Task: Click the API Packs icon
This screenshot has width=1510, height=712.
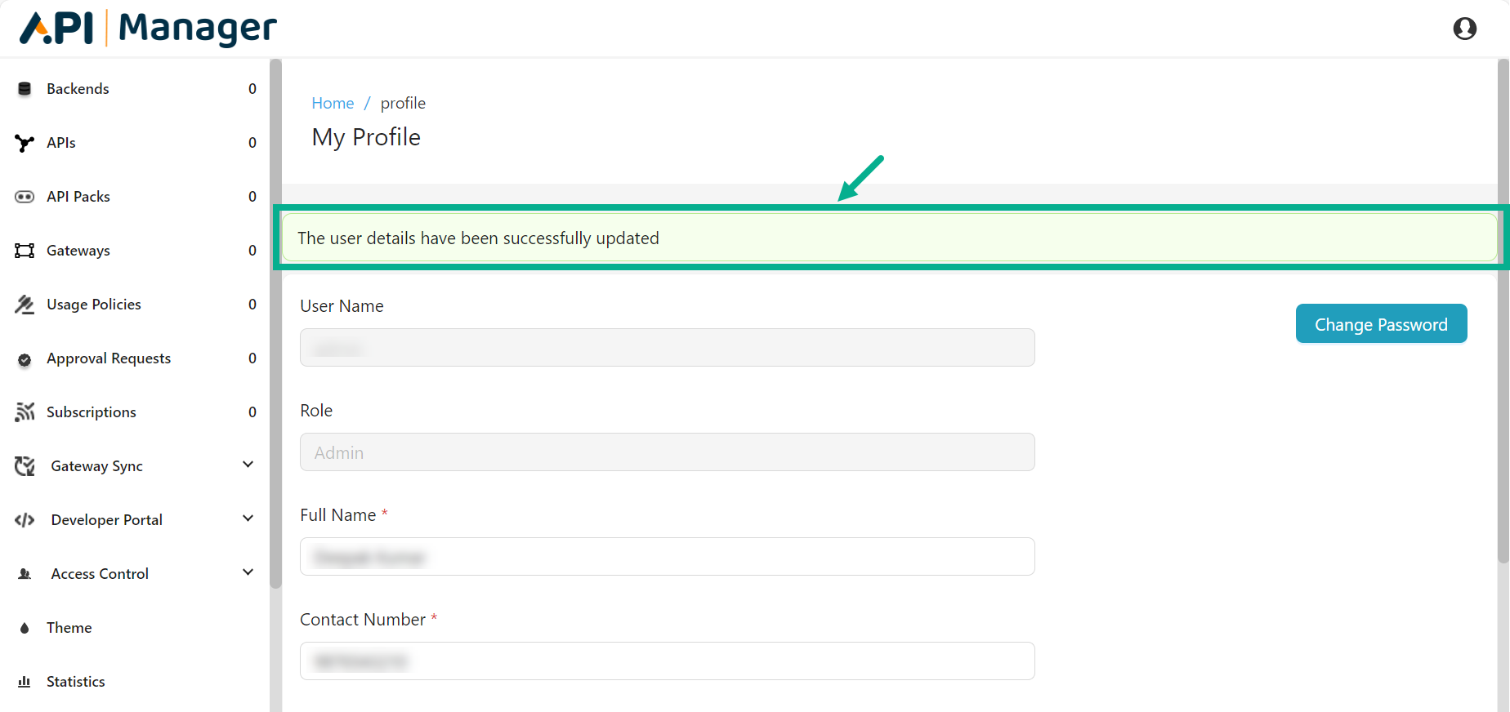Action: [25, 197]
